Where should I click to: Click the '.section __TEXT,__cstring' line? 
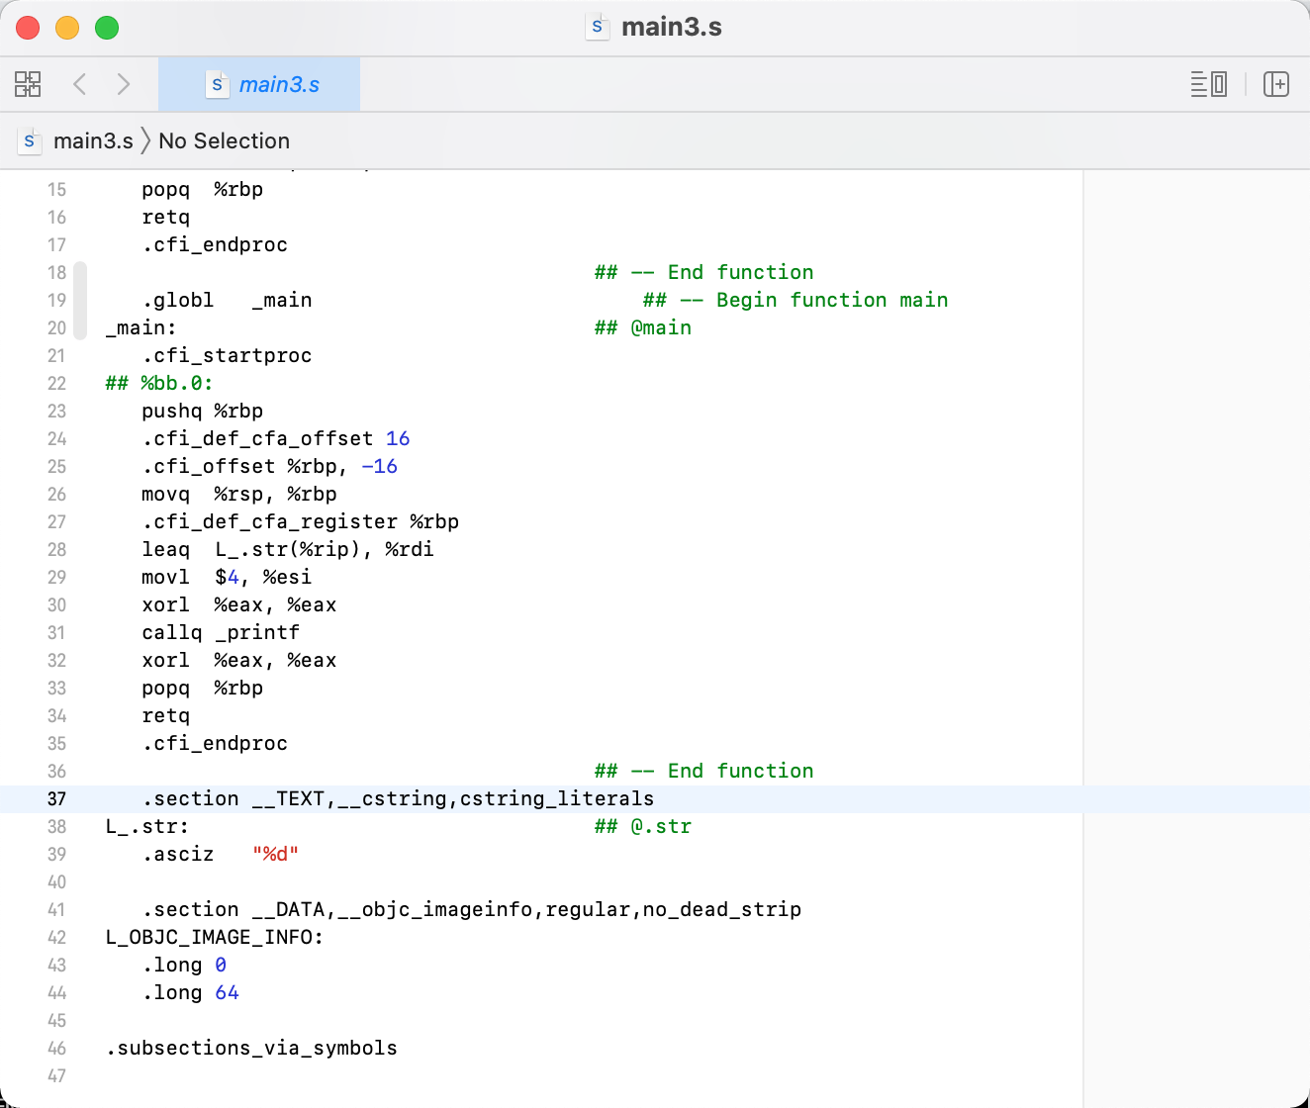coord(398,798)
